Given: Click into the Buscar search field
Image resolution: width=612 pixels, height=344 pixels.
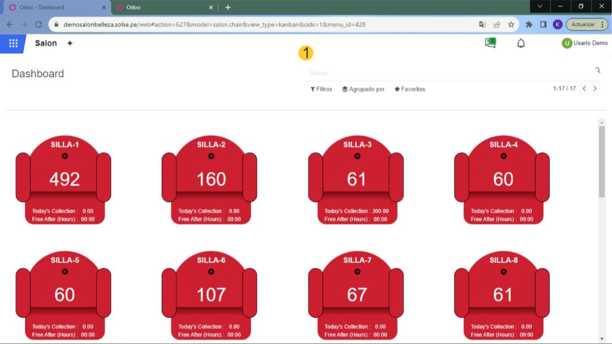Looking at the screenshot, I should [x=448, y=73].
